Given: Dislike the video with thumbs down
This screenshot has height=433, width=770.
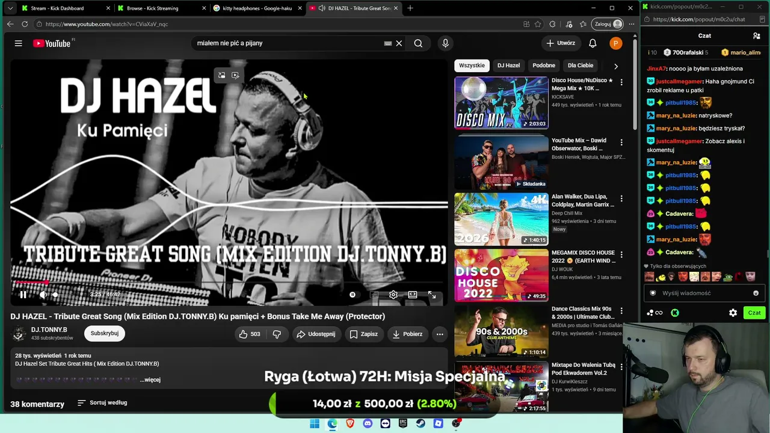Looking at the screenshot, I should [x=277, y=334].
